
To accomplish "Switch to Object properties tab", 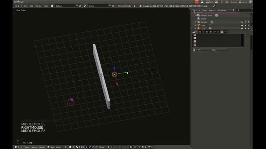I will pos(211,32).
